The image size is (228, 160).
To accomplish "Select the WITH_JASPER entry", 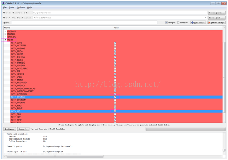I will (x=17, y=74).
